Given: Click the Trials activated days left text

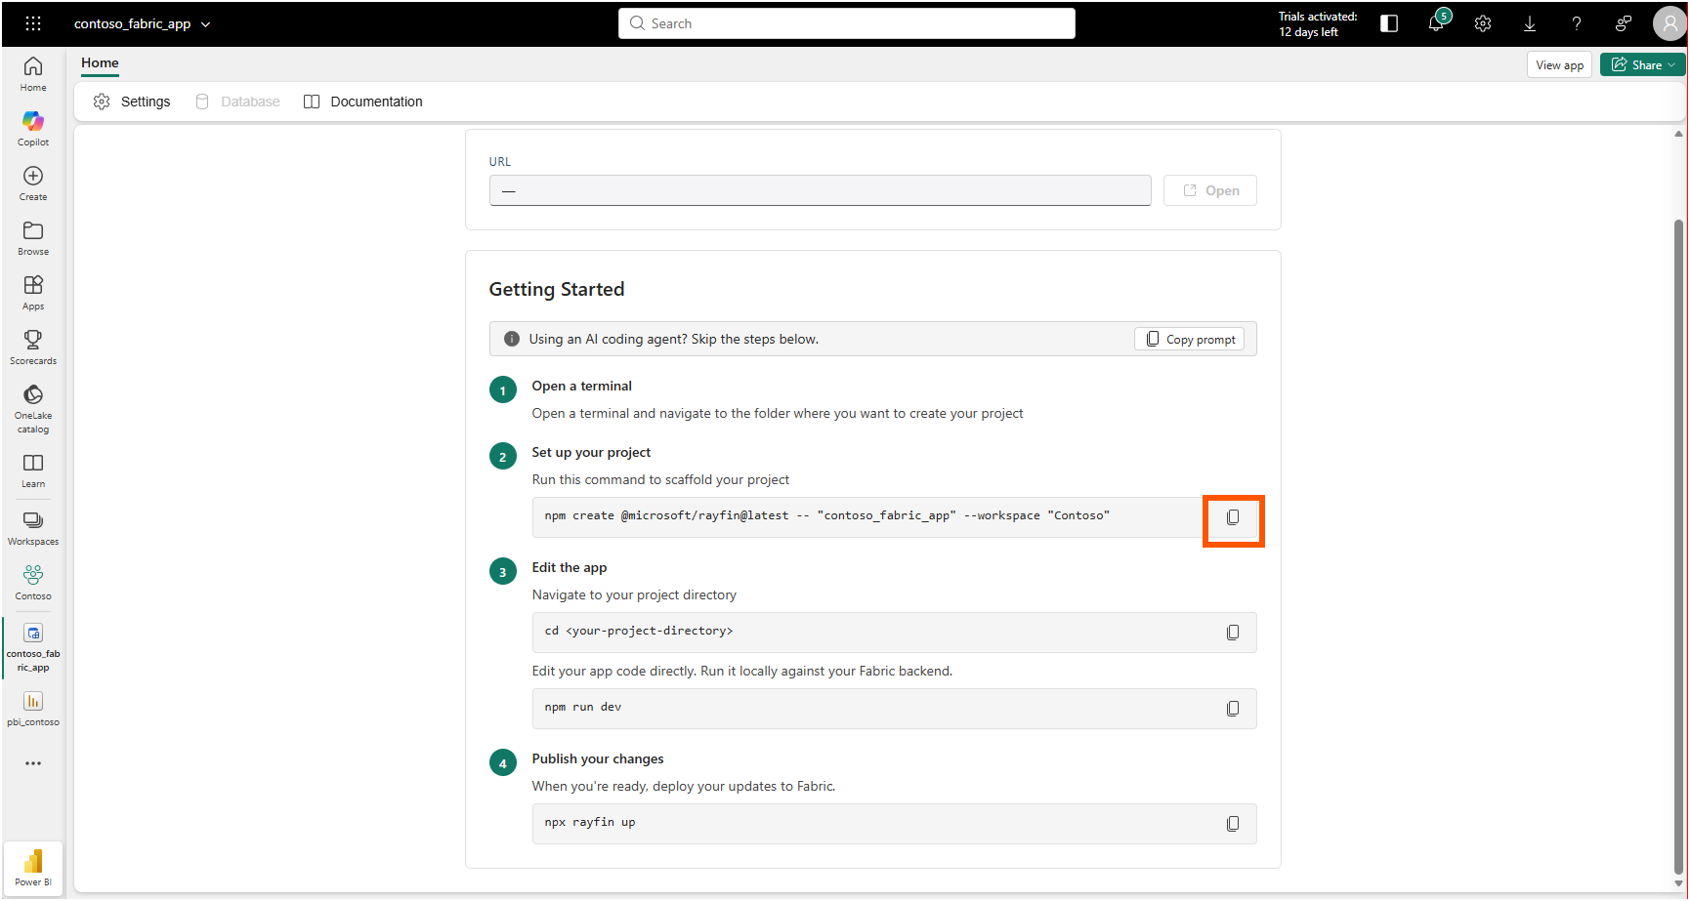Looking at the screenshot, I should pos(1317,24).
